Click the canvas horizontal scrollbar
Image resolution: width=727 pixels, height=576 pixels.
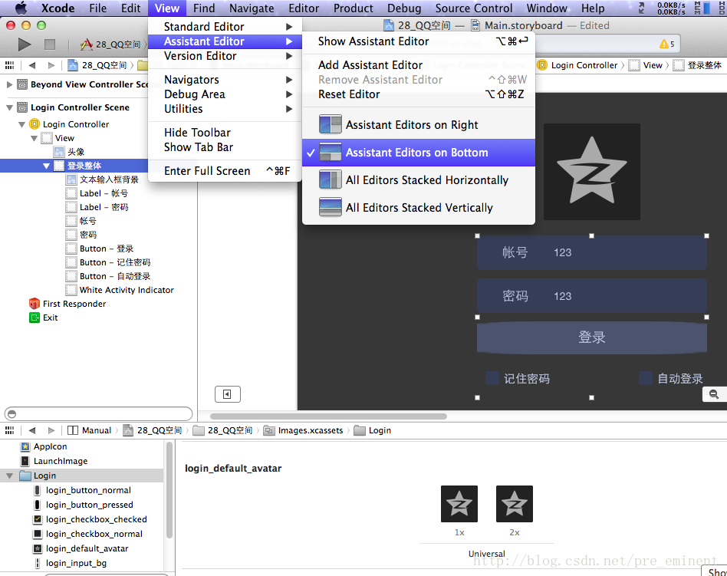coord(328,416)
